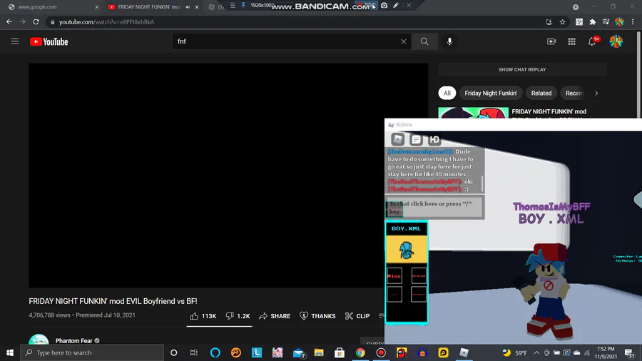
Task: Open Chrome's three-dot menu
Action: click(x=633, y=22)
